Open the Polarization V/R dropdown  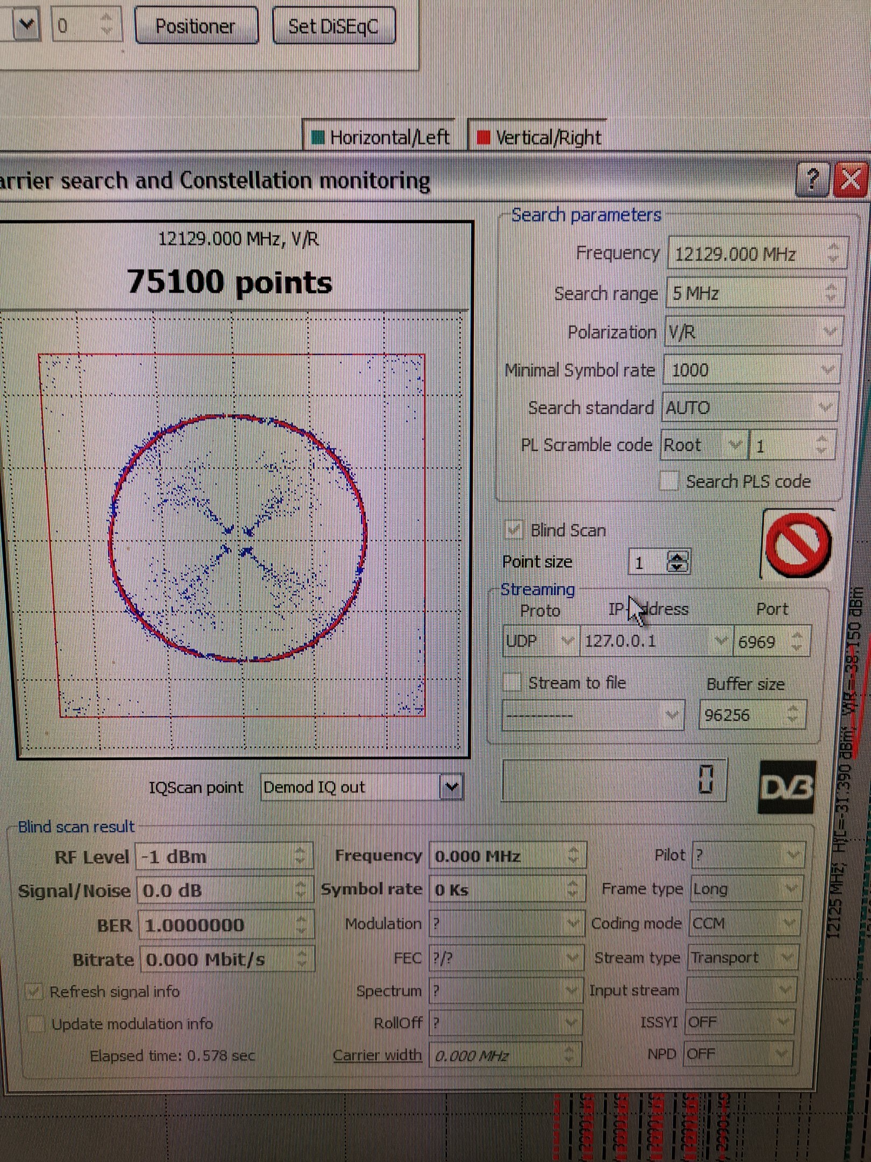tap(753, 332)
